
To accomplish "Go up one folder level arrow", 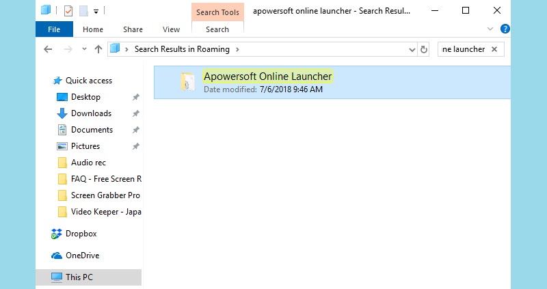I will click(x=98, y=49).
